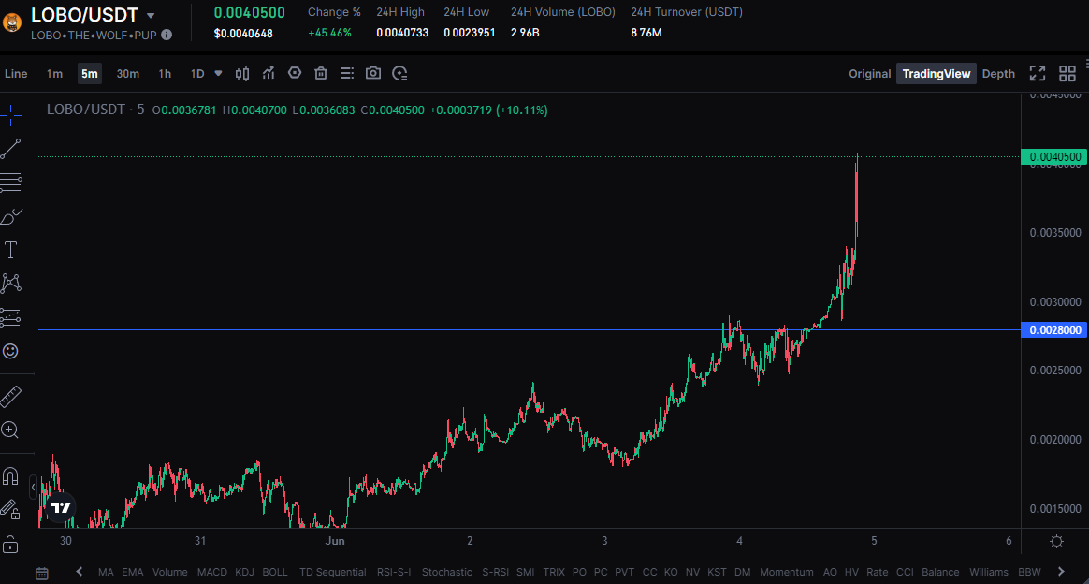The height and width of the screenshot is (584, 1089).
Task: Switch to the TradingView chart tab
Action: click(937, 74)
